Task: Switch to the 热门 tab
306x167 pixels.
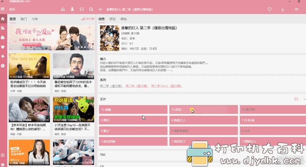Action: pos(24,19)
